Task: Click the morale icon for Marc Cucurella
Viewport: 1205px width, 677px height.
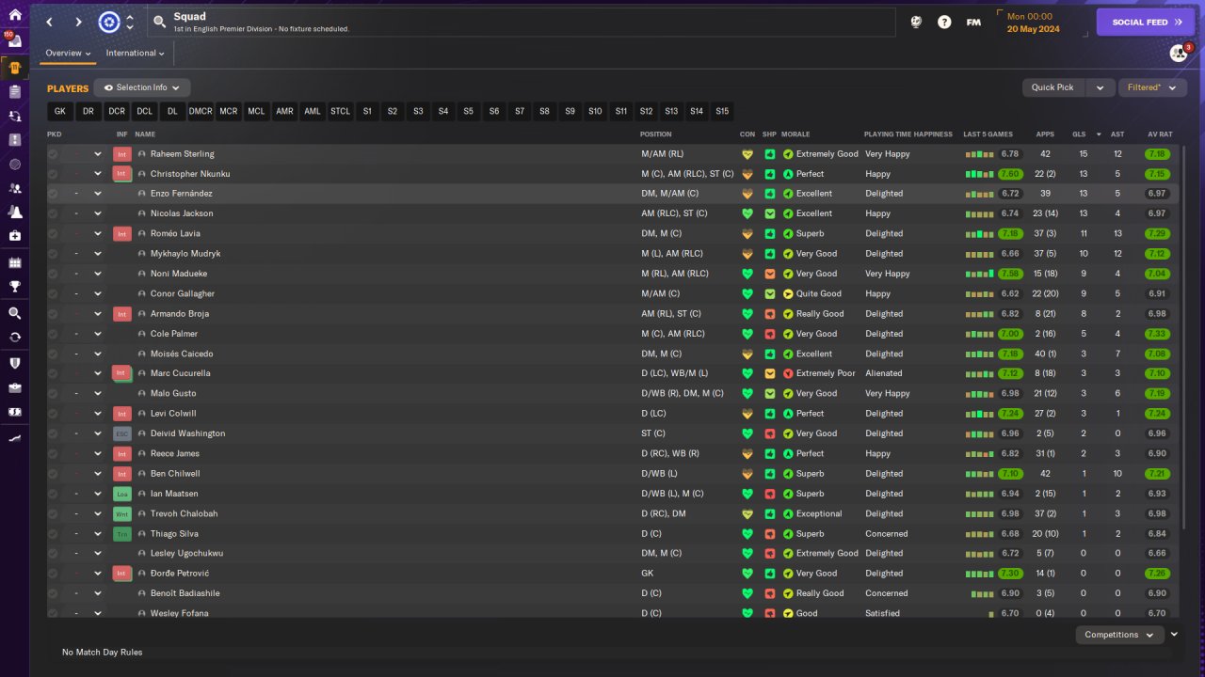Action: click(x=788, y=373)
